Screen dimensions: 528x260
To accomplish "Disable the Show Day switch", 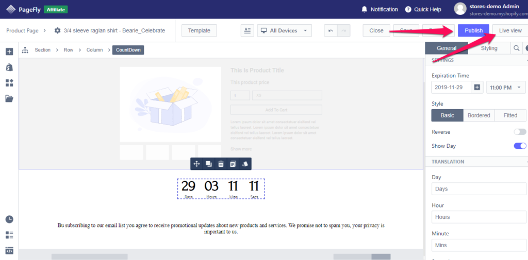I will [x=520, y=146].
